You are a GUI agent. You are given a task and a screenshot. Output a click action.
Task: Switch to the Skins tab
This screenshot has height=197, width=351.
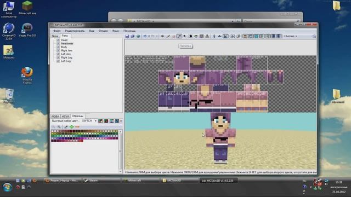(55, 36)
